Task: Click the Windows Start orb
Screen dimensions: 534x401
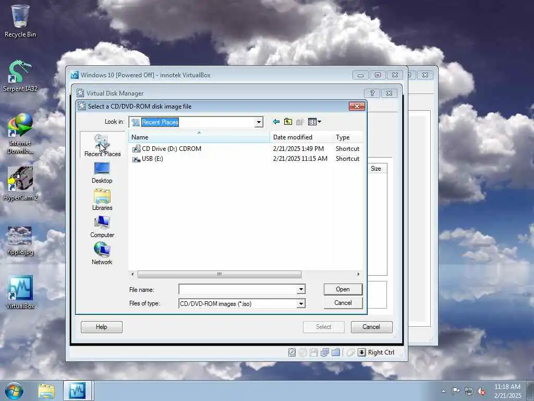Action: pos(14,391)
